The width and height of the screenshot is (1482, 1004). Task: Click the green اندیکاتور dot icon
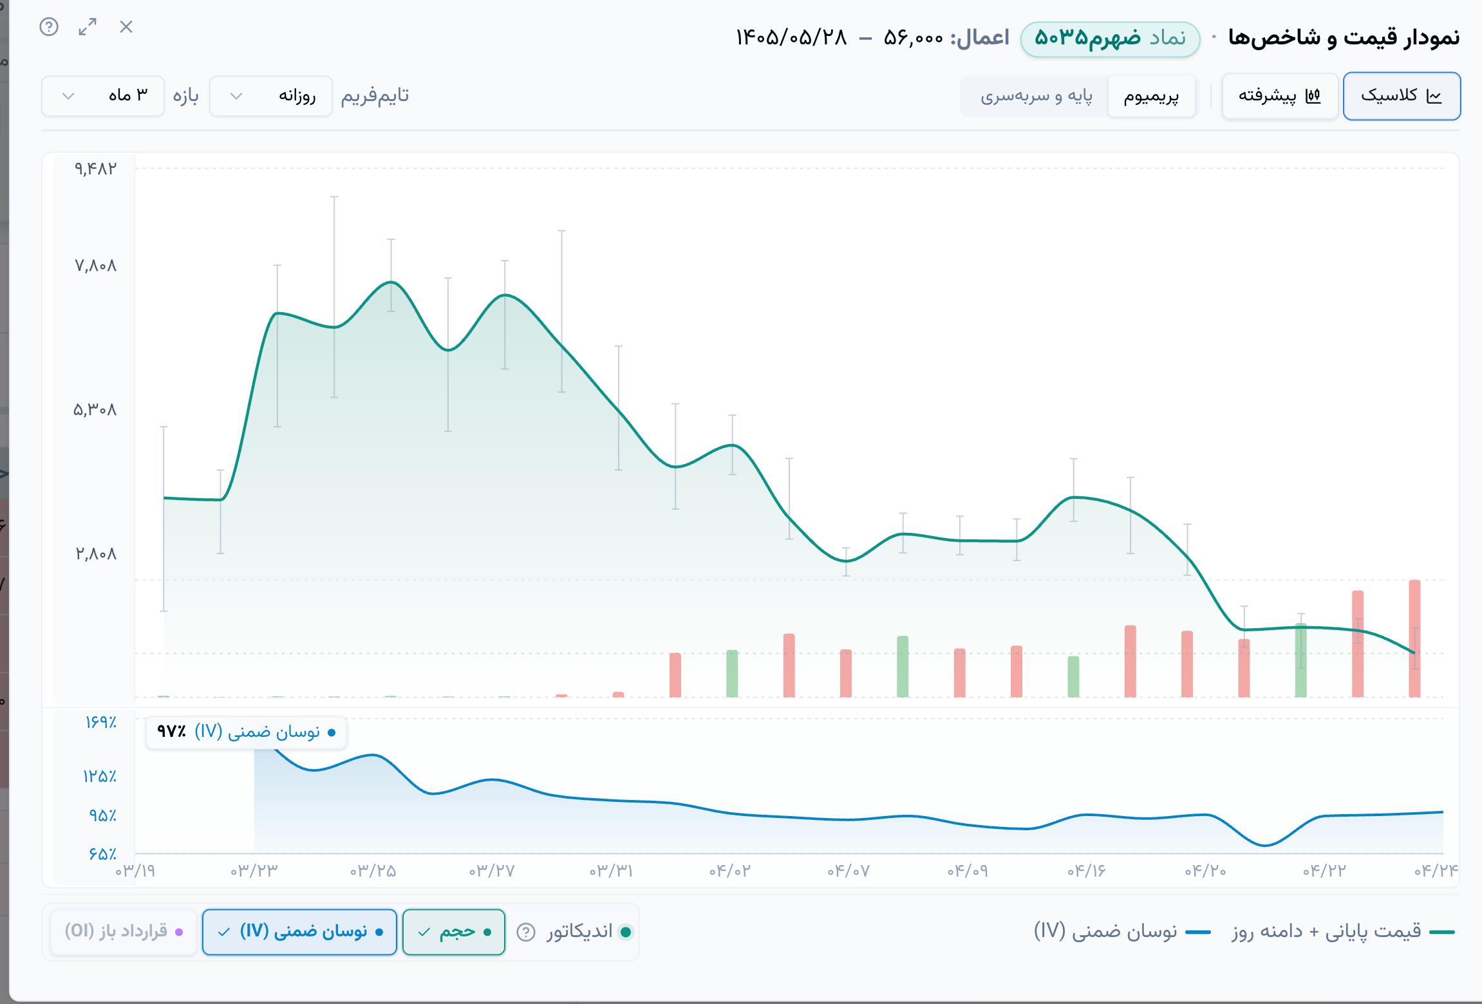pos(625,932)
